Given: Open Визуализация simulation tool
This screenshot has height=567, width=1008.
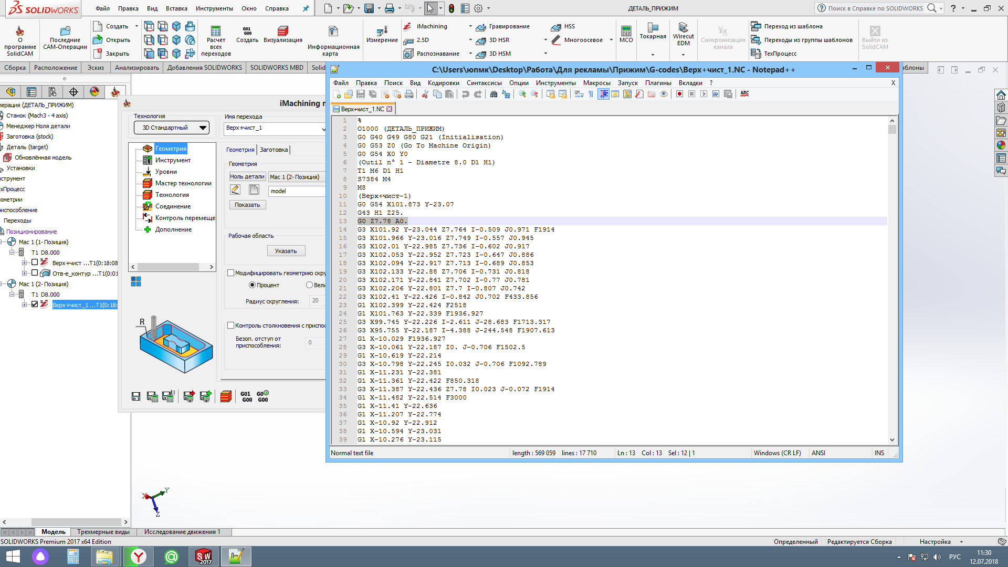Looking at the screenshot, I should click(x=282, y=31).
